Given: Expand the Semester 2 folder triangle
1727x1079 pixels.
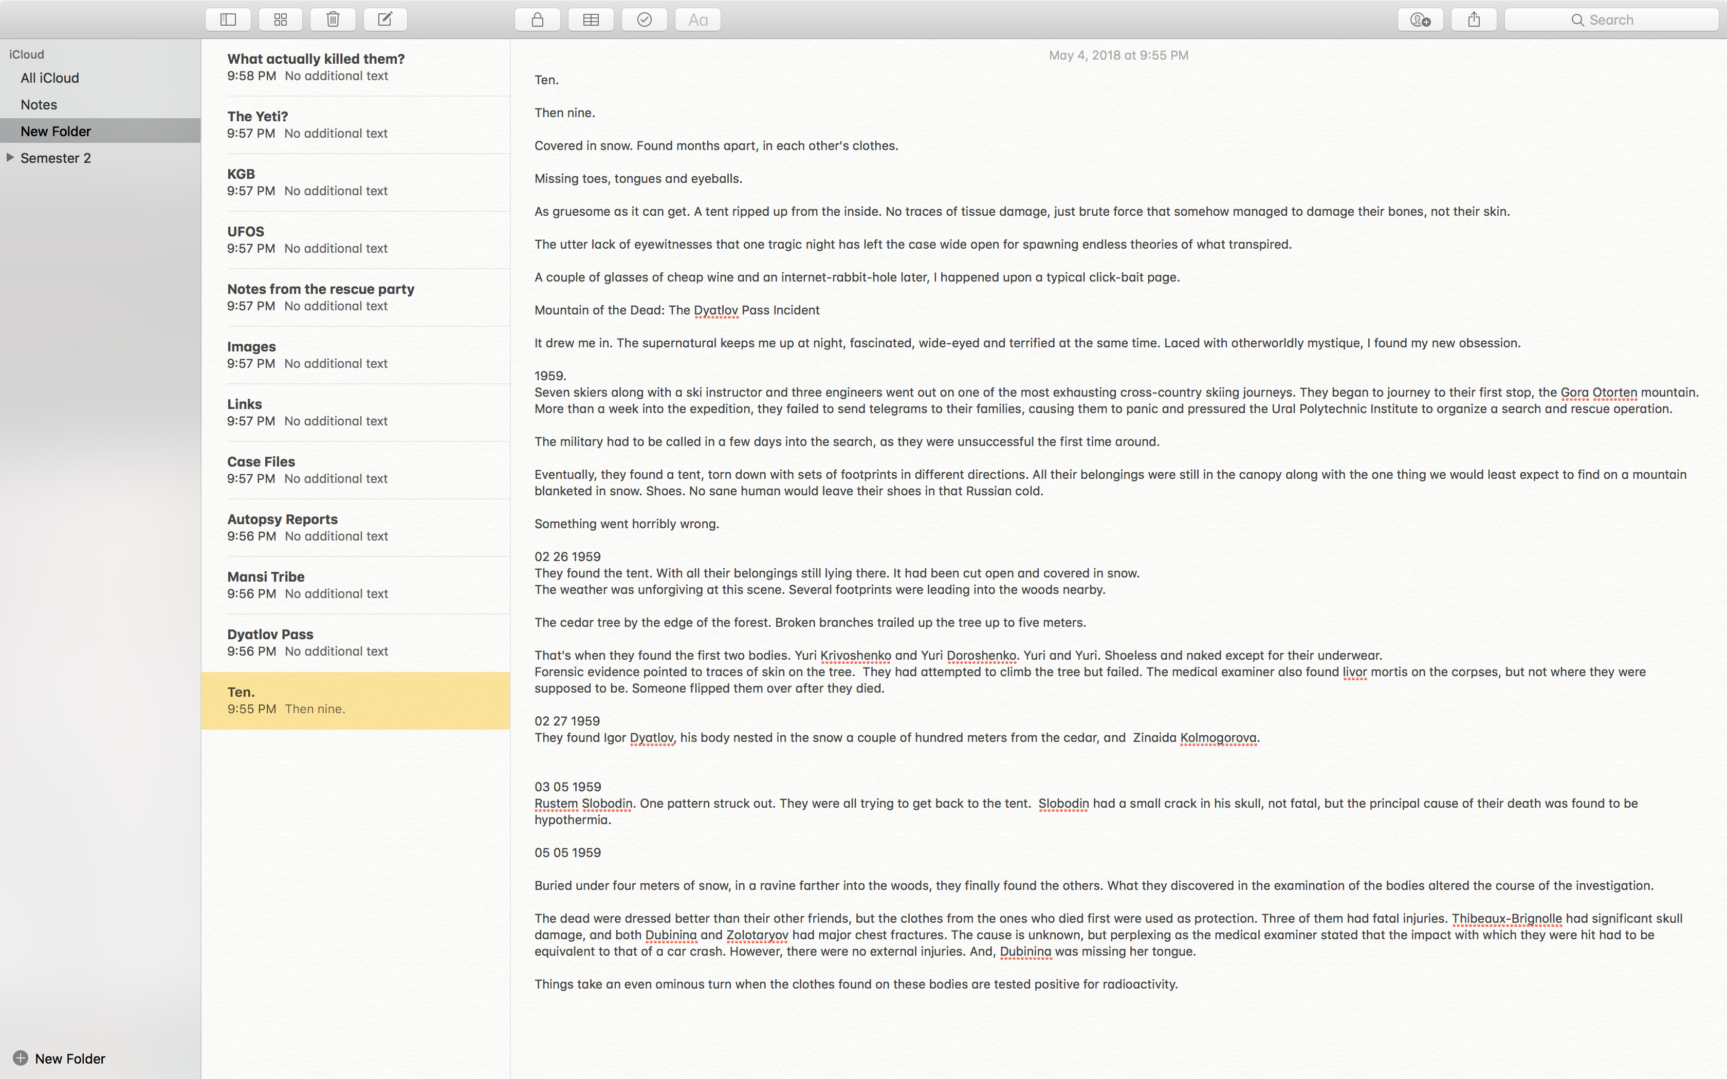Looking at the screenshot, I should 10,157.
